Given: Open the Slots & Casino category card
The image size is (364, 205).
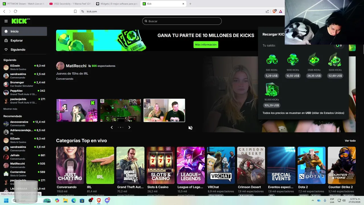Looking at the screenshot, I should click(x=161, y=165).
